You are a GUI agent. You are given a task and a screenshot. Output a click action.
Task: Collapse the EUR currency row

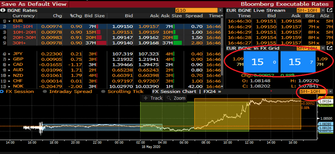9,21
